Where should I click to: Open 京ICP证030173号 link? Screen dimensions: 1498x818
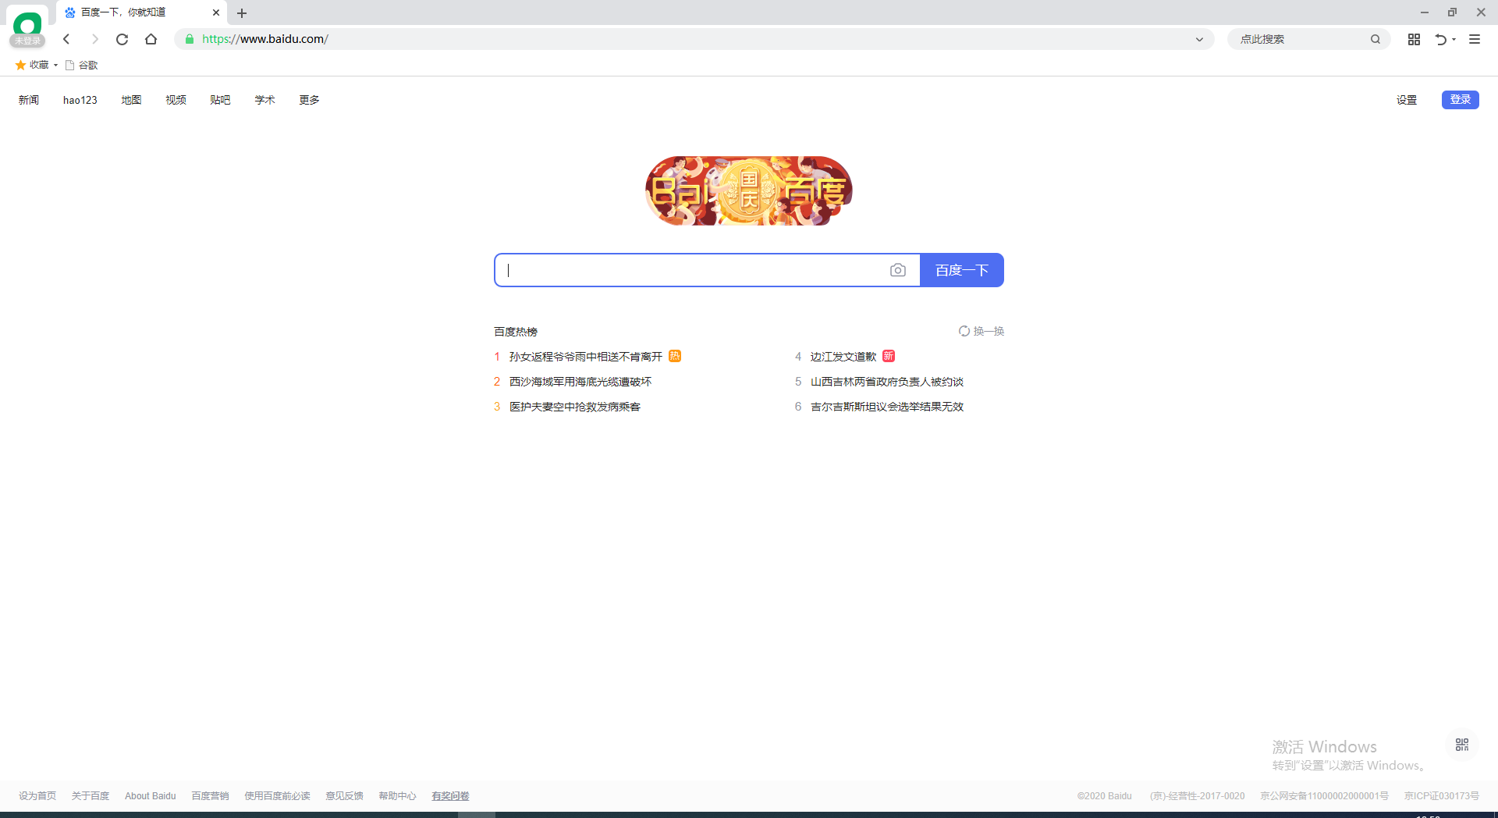tap(1441, 796)
